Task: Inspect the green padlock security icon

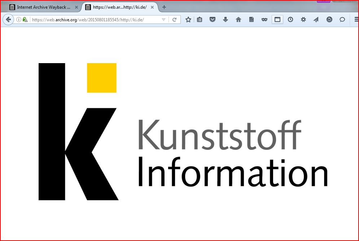Action: tap(25, 20)
